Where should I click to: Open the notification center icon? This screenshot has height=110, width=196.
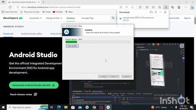pos(192,107)
